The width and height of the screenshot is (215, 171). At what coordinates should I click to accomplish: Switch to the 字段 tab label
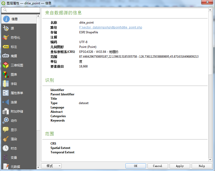pyautogui.click(x=14, y=84)
